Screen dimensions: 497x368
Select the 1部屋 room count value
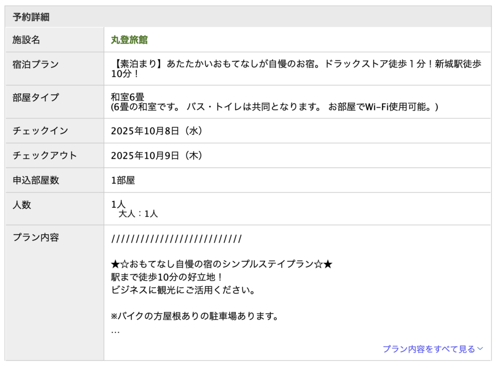(123, 180)
